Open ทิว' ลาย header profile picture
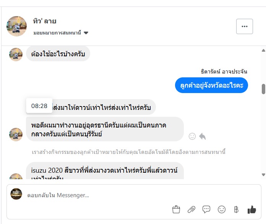This screenshot has height=224, width=266. (17, 26)
